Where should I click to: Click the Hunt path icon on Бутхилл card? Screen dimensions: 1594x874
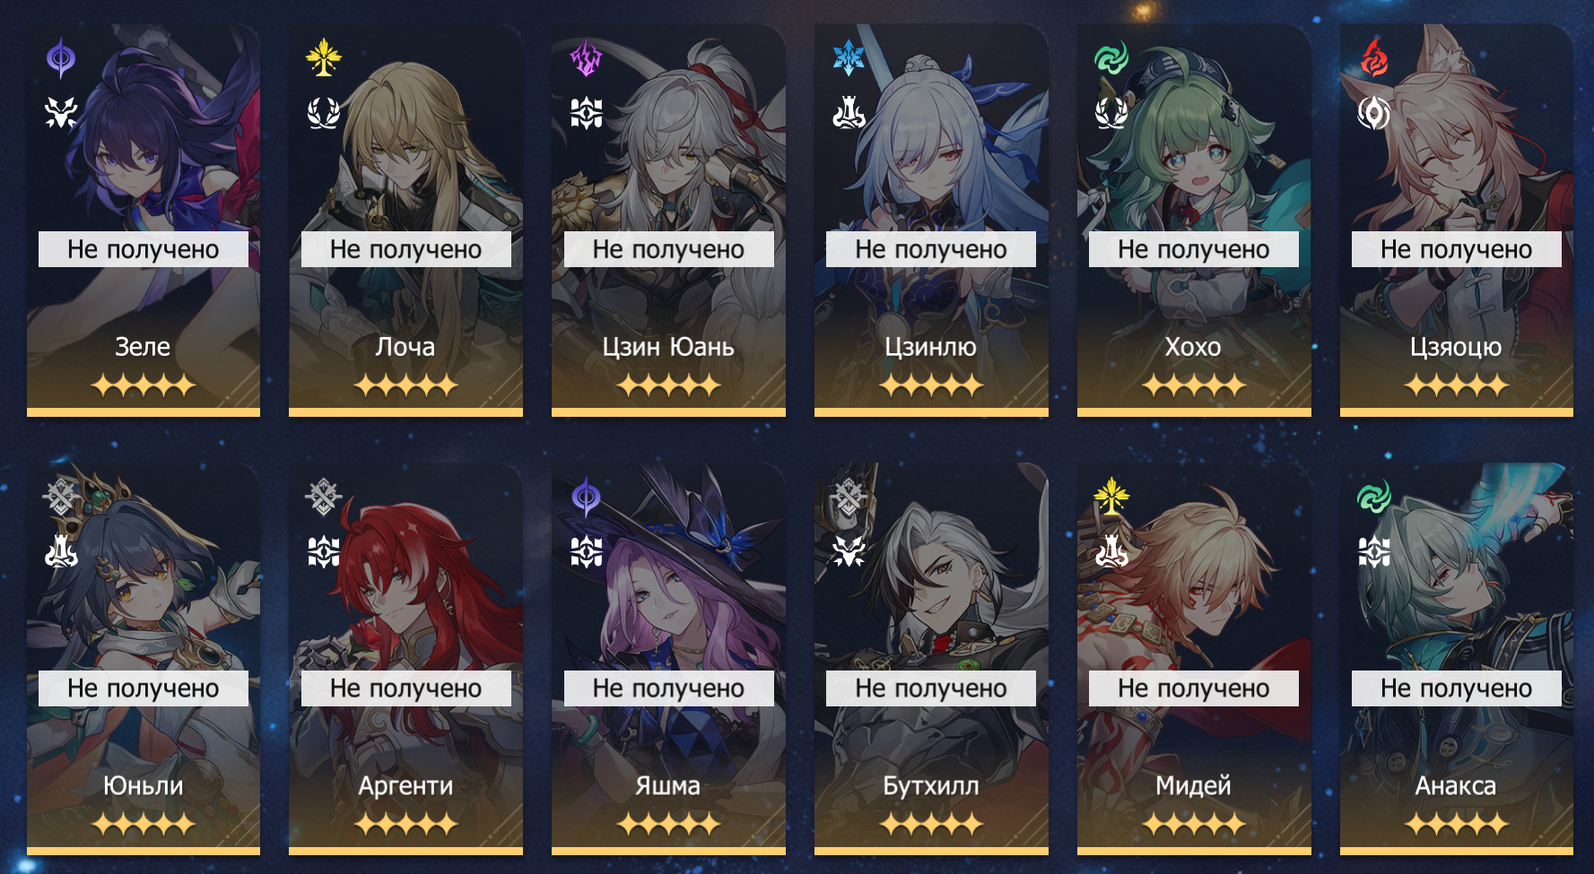click(849, 551)
